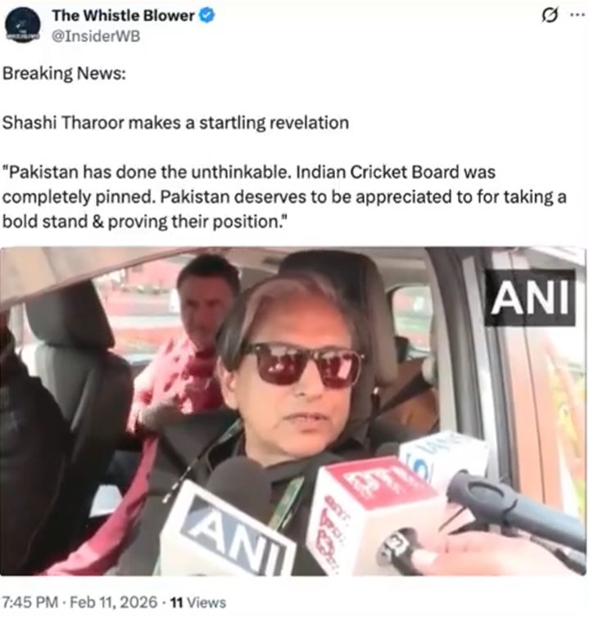
Task: Open the three-dot more options menu
Action: click(x=578, y=15)
